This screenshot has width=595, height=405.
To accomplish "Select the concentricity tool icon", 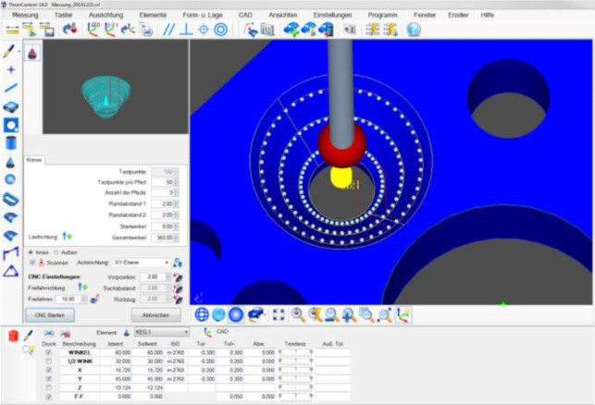I will pos(219,30).
